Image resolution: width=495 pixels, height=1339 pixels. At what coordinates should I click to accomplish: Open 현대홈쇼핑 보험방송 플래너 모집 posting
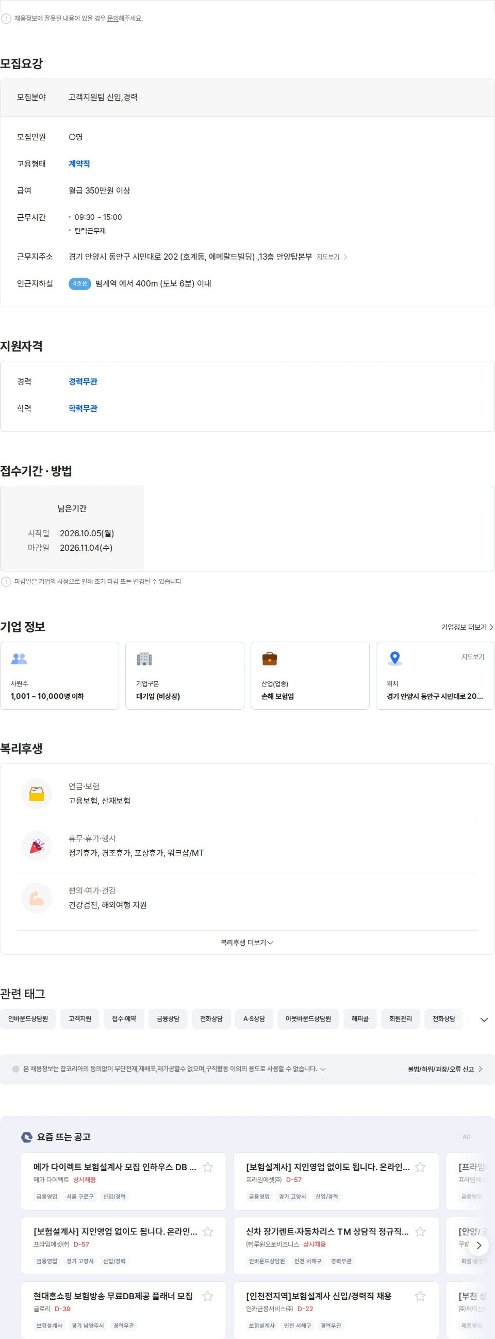[x=113, y=1296]
